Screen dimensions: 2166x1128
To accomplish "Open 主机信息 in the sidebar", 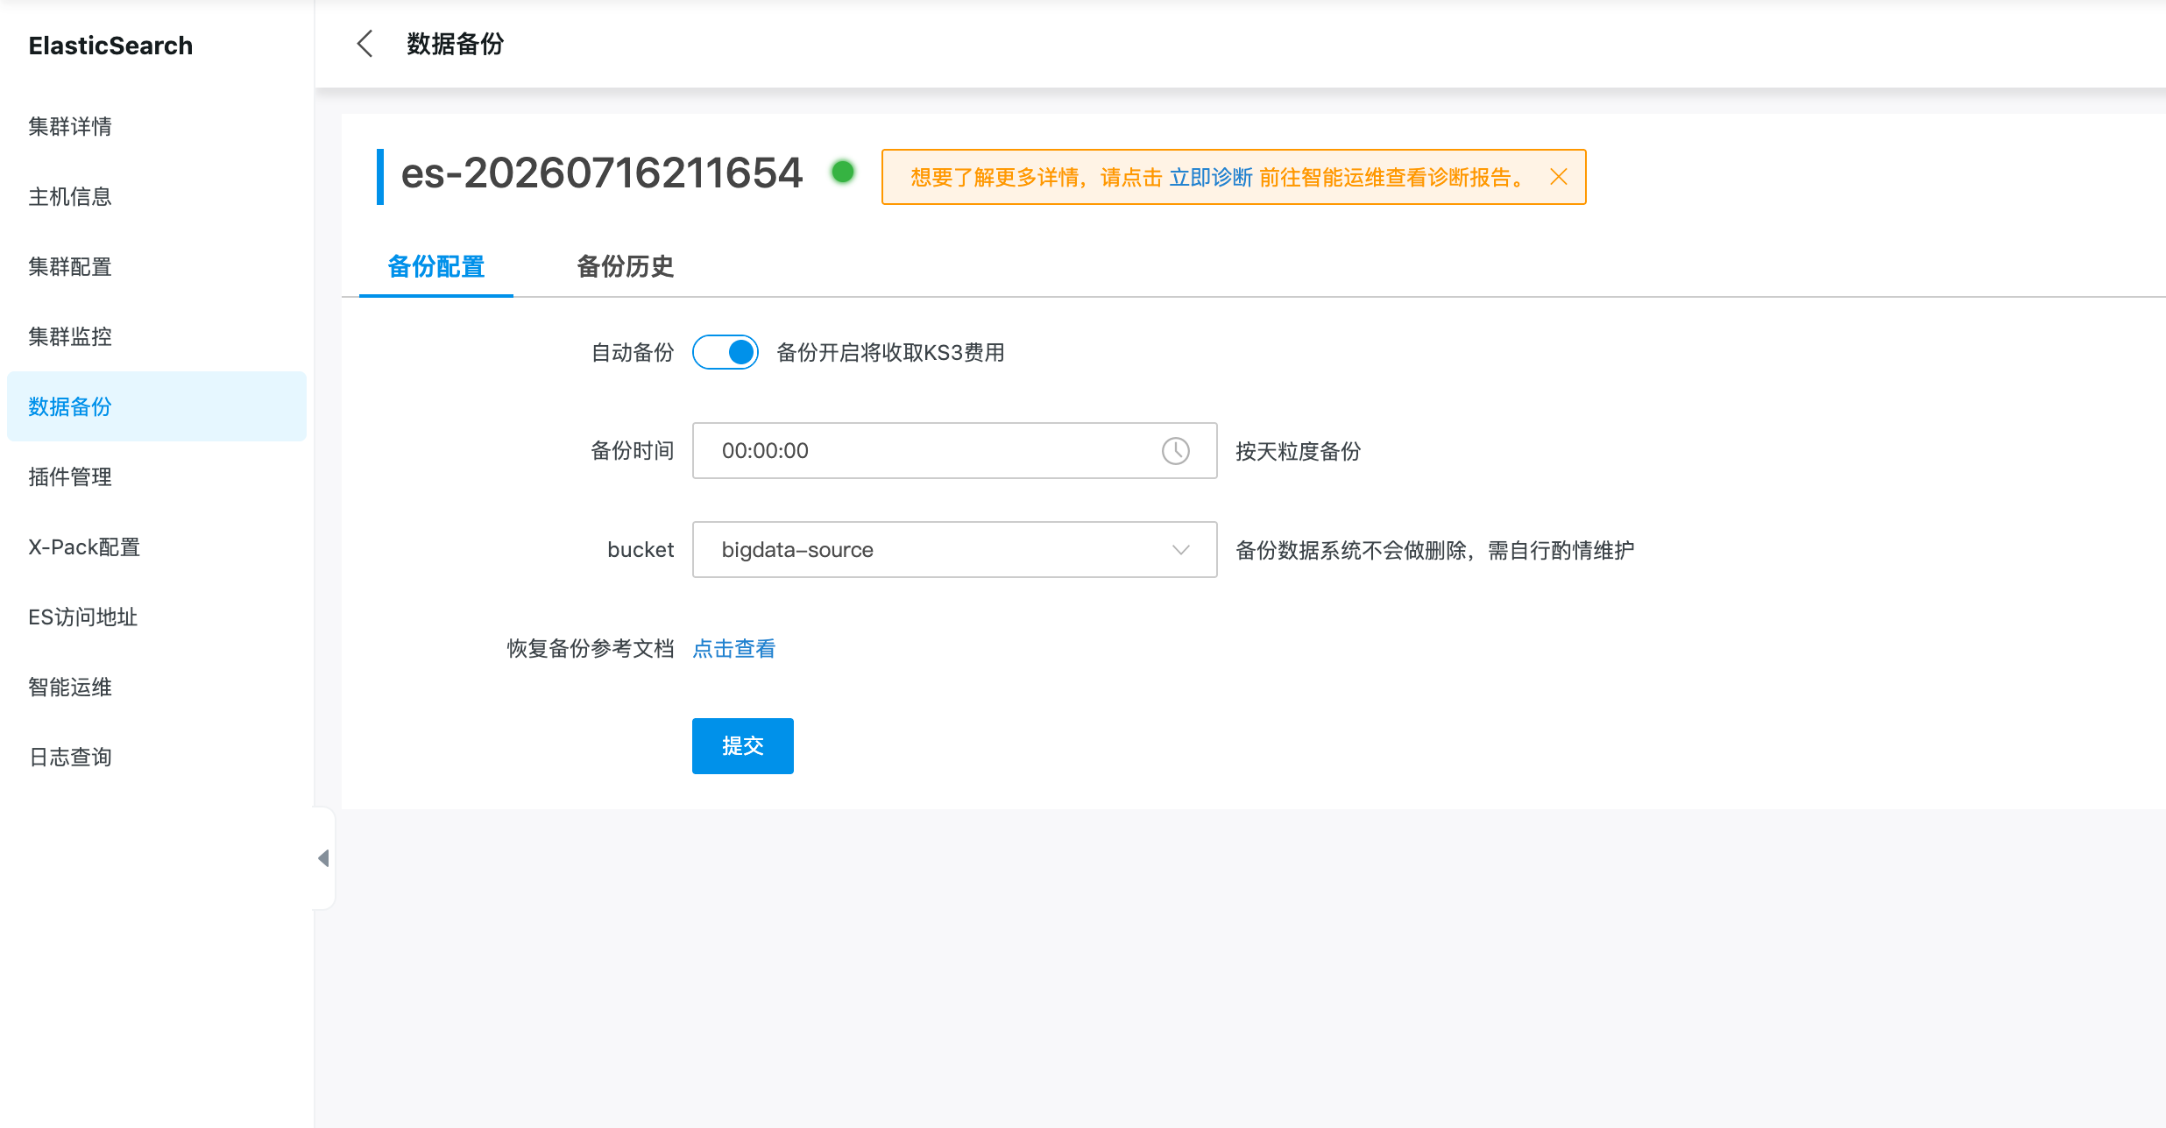I will pyautogui.click(x=157, y=196).
